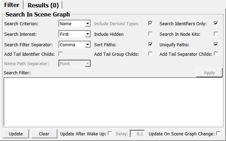Enable Search In Node Kits option
The width and height of the screenshot is (226, 141).
click(216, 34)
